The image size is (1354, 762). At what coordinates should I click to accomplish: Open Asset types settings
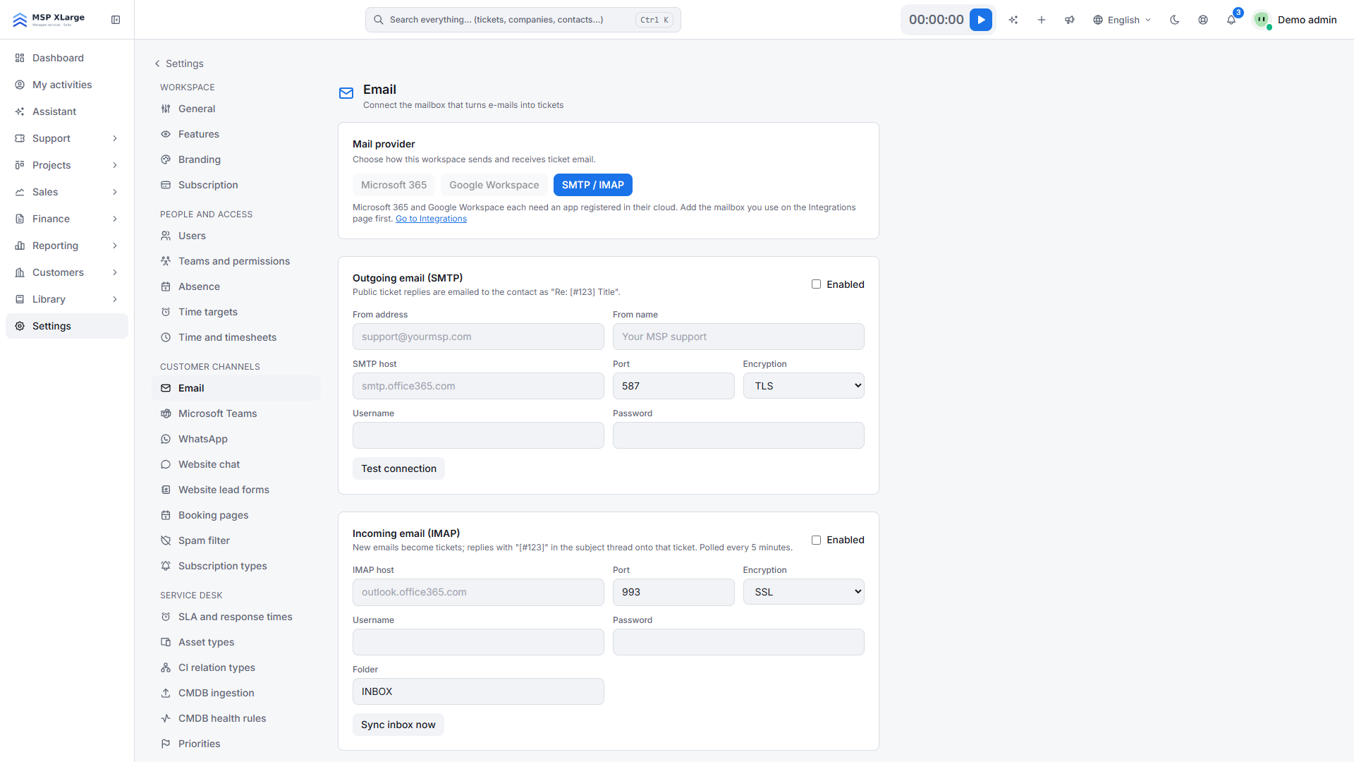click(236, 642)
